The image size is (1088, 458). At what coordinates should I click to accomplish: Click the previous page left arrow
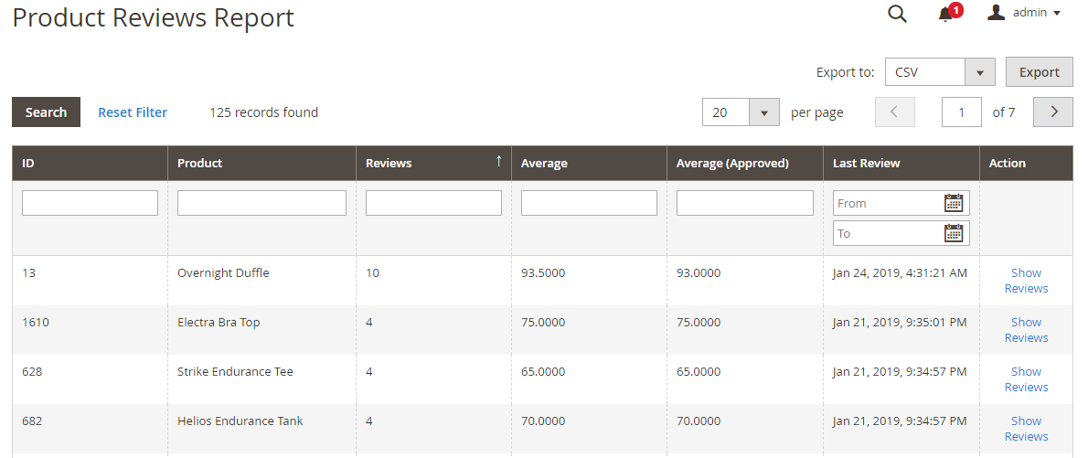(894, 112)
